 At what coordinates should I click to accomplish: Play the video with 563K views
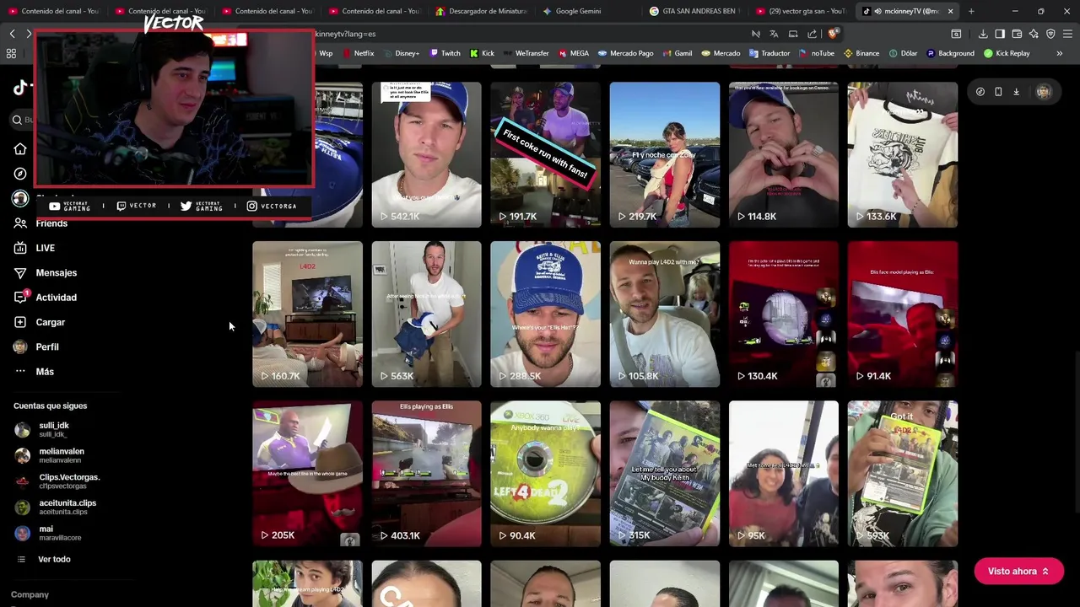tap(426, 314)
